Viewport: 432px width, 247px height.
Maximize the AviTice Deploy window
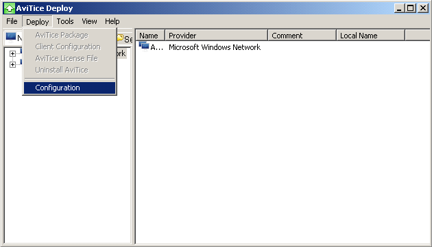point(411,8)
